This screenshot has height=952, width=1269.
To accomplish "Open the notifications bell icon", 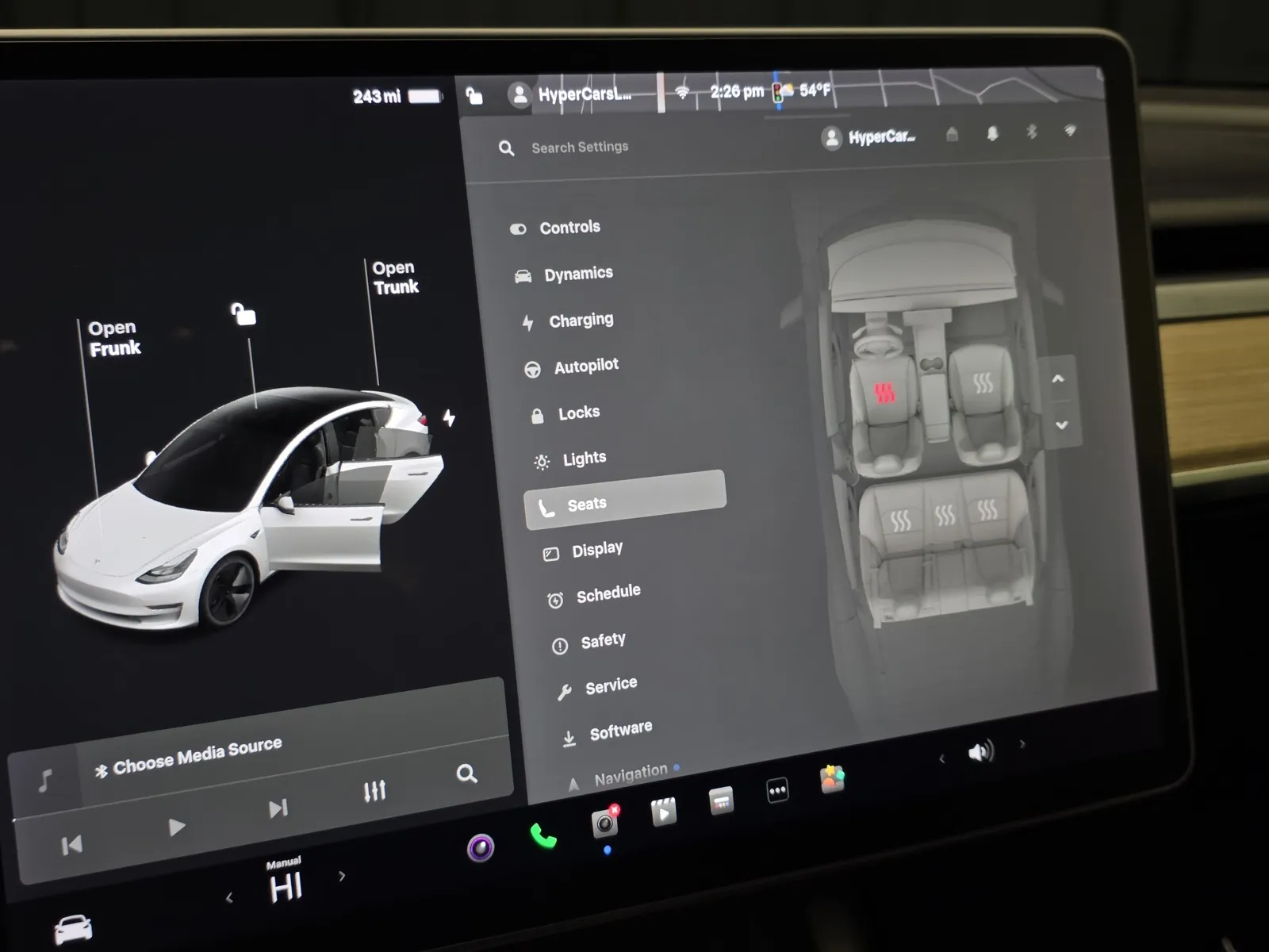I will click(x=992, y=134).
